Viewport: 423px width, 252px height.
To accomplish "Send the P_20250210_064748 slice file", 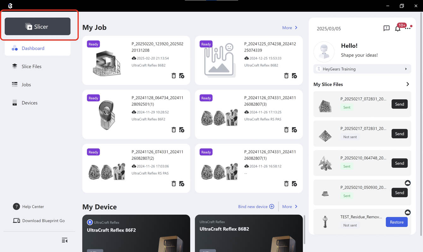I will click(x=399, y=163).
